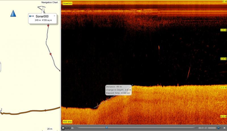Click the sonar track icon in Sonar000 popup
227x131 pixels.
(x=32, y=16)
